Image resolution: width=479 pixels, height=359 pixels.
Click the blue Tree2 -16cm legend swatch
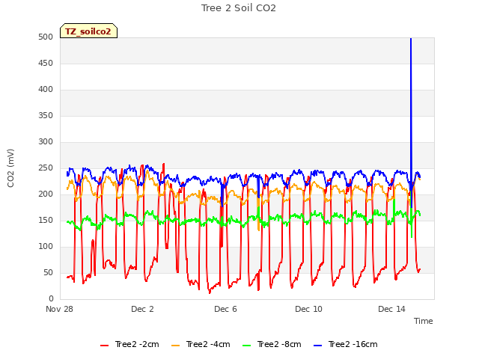click(x=318, y=346)
